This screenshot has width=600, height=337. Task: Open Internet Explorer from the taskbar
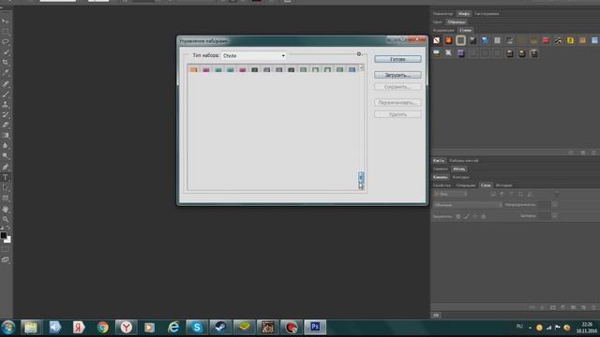pyautogui.click(x=173, y=327)
